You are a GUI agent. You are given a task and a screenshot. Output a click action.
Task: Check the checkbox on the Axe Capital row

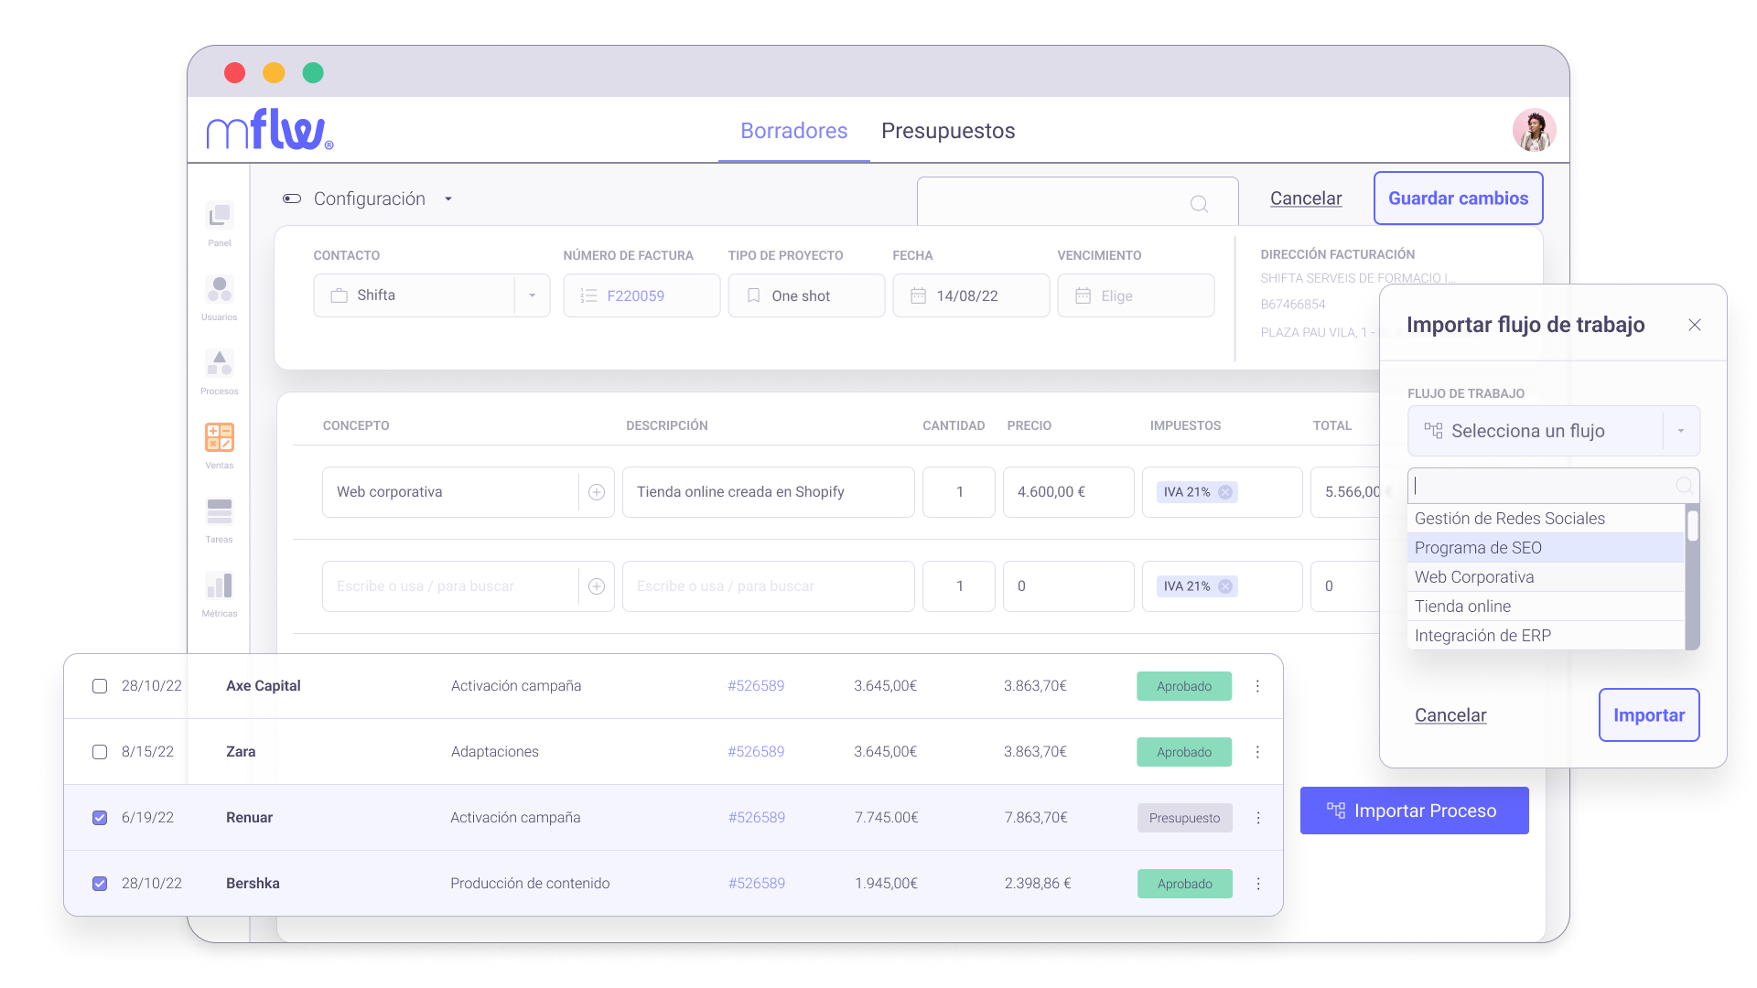coord(99,685)
